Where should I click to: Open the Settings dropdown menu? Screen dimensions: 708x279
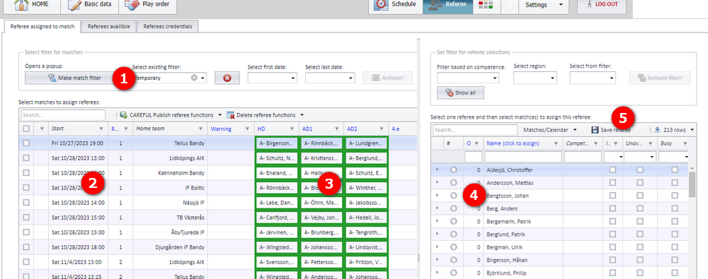(x=544, y=6)
